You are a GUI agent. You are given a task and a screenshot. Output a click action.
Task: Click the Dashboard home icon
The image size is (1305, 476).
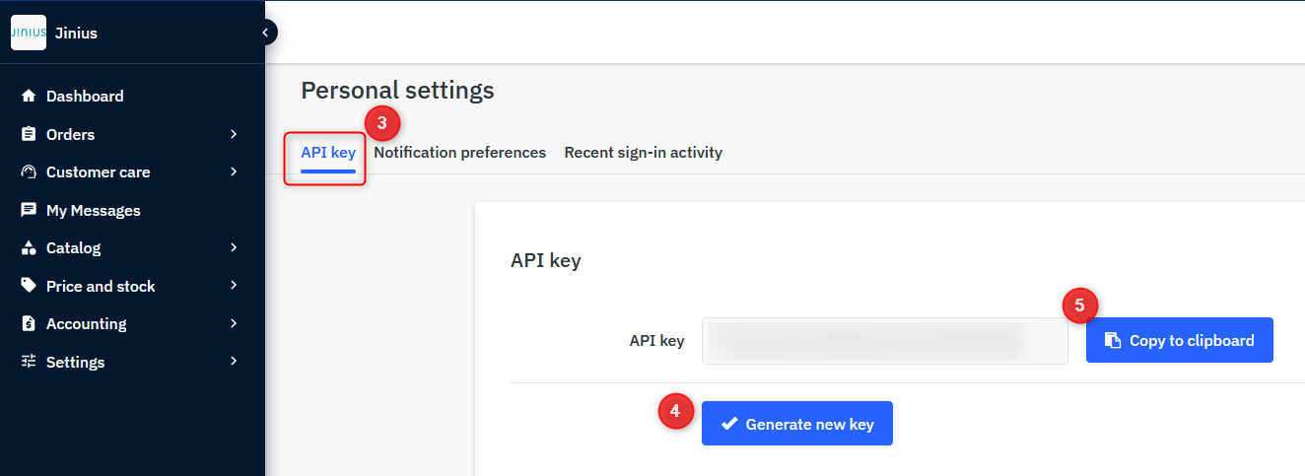[x=29, y=97]
